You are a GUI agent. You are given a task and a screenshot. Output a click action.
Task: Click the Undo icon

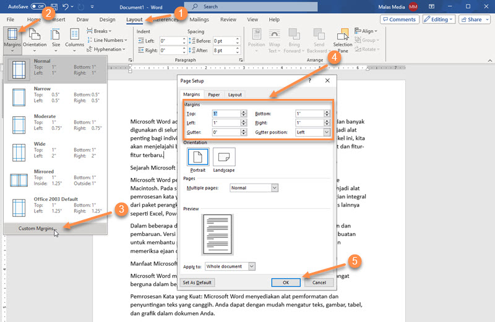tap(66, 7)
